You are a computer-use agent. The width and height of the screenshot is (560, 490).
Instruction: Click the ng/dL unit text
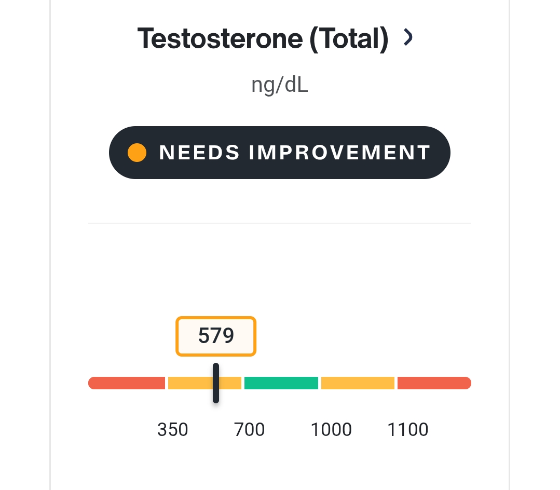click(x=280, y=85)
